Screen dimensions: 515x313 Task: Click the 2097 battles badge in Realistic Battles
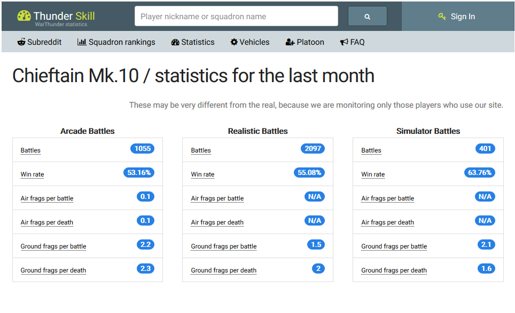click(x=313, y=149)
